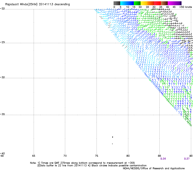Click the '>50 knots' legend label
This screenshot has width=193, height=170.
tap(185, 7)
